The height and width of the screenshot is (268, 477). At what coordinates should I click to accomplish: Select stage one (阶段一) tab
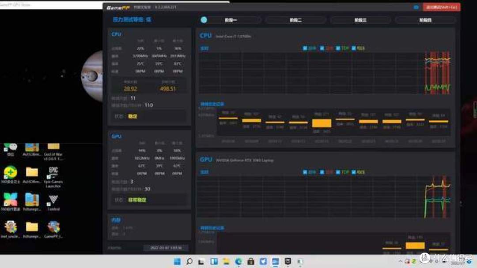[231, 20]
